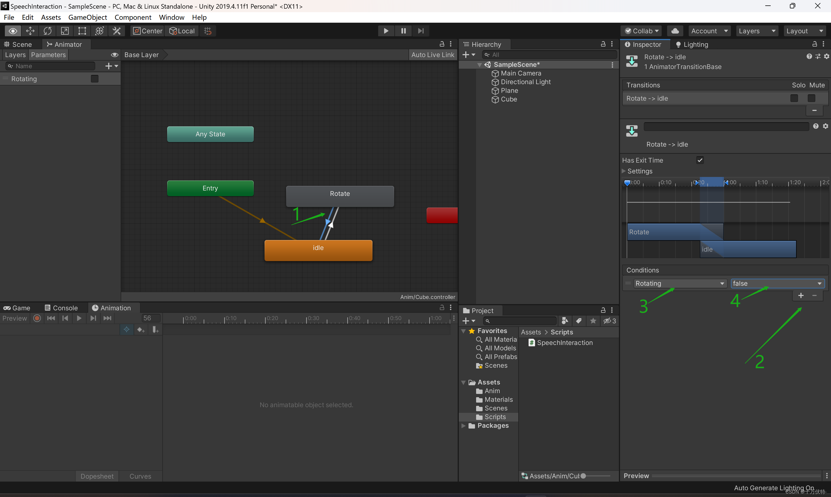Select the Rect Transform tool

(x=82, y=31)
